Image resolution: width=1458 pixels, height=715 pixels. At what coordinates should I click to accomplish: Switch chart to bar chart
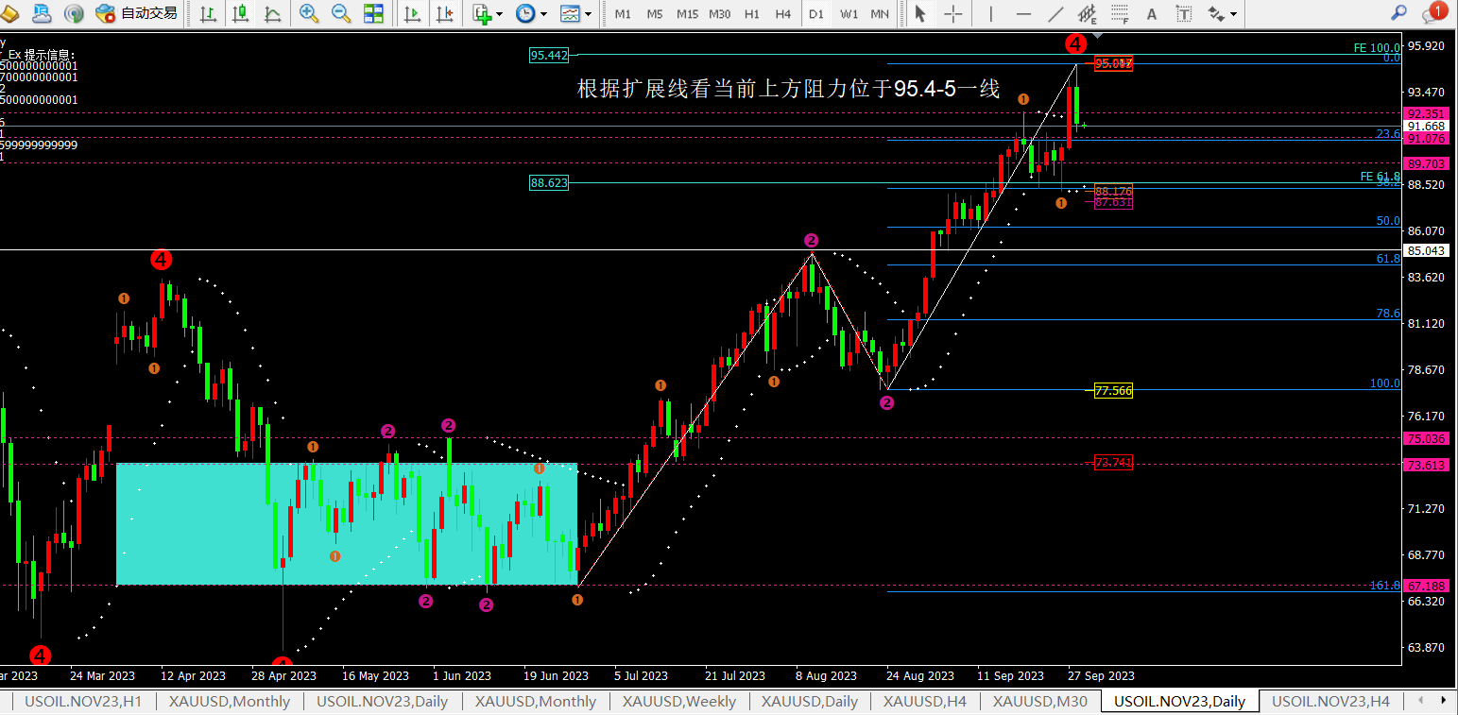(x=209, y=13)
